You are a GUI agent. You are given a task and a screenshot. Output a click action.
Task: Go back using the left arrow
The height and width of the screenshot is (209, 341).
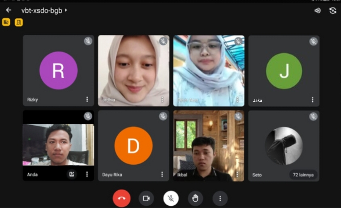point(9,10)
